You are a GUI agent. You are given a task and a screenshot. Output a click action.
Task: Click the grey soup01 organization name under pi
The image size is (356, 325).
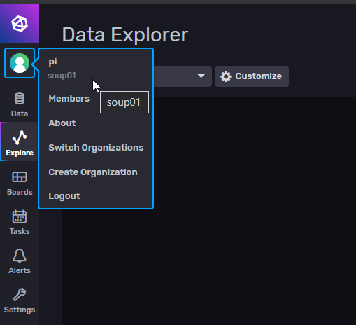coord(62,76)
